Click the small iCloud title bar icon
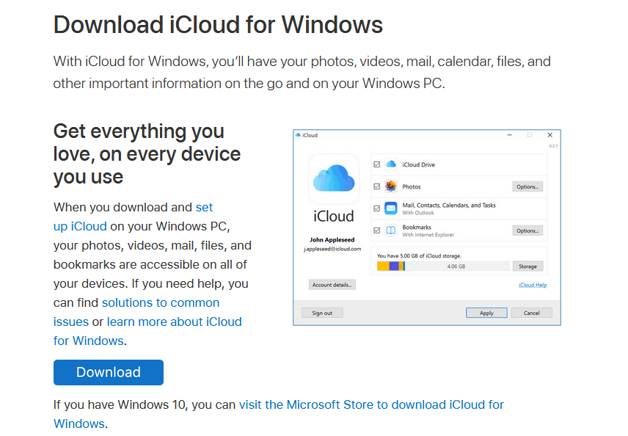Image resolution: width=628 pixels, height=436 pixels. coord(298,135)
